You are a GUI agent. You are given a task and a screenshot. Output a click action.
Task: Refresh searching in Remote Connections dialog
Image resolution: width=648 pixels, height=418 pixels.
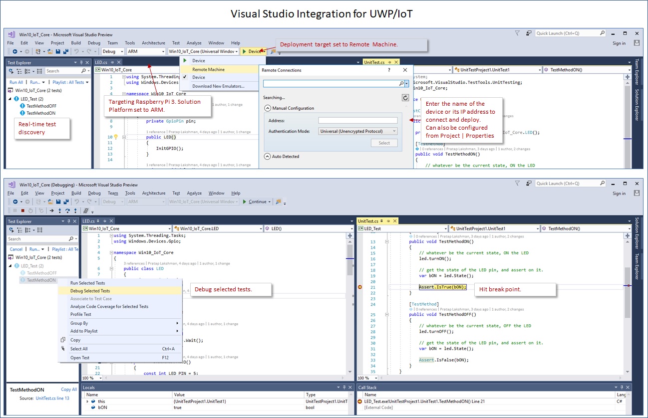click(x=404, y=98)
